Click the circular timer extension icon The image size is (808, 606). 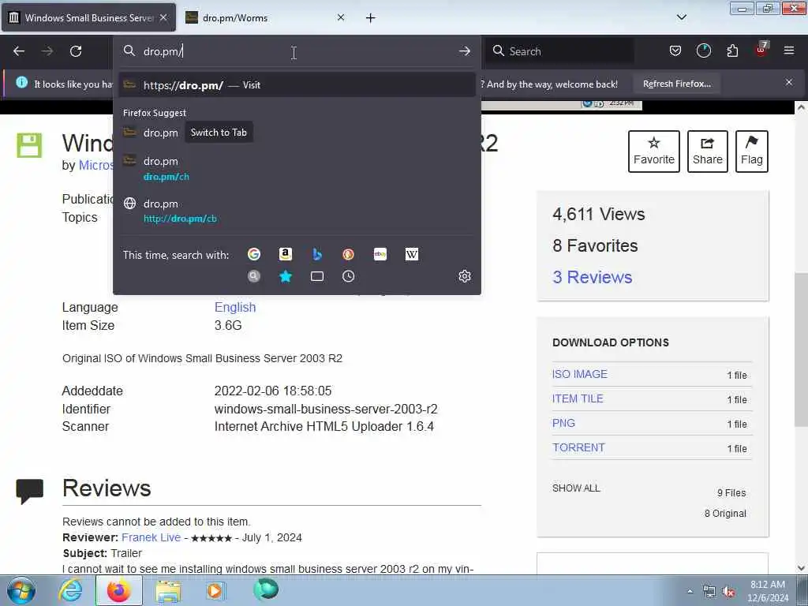tap(703, 50)
